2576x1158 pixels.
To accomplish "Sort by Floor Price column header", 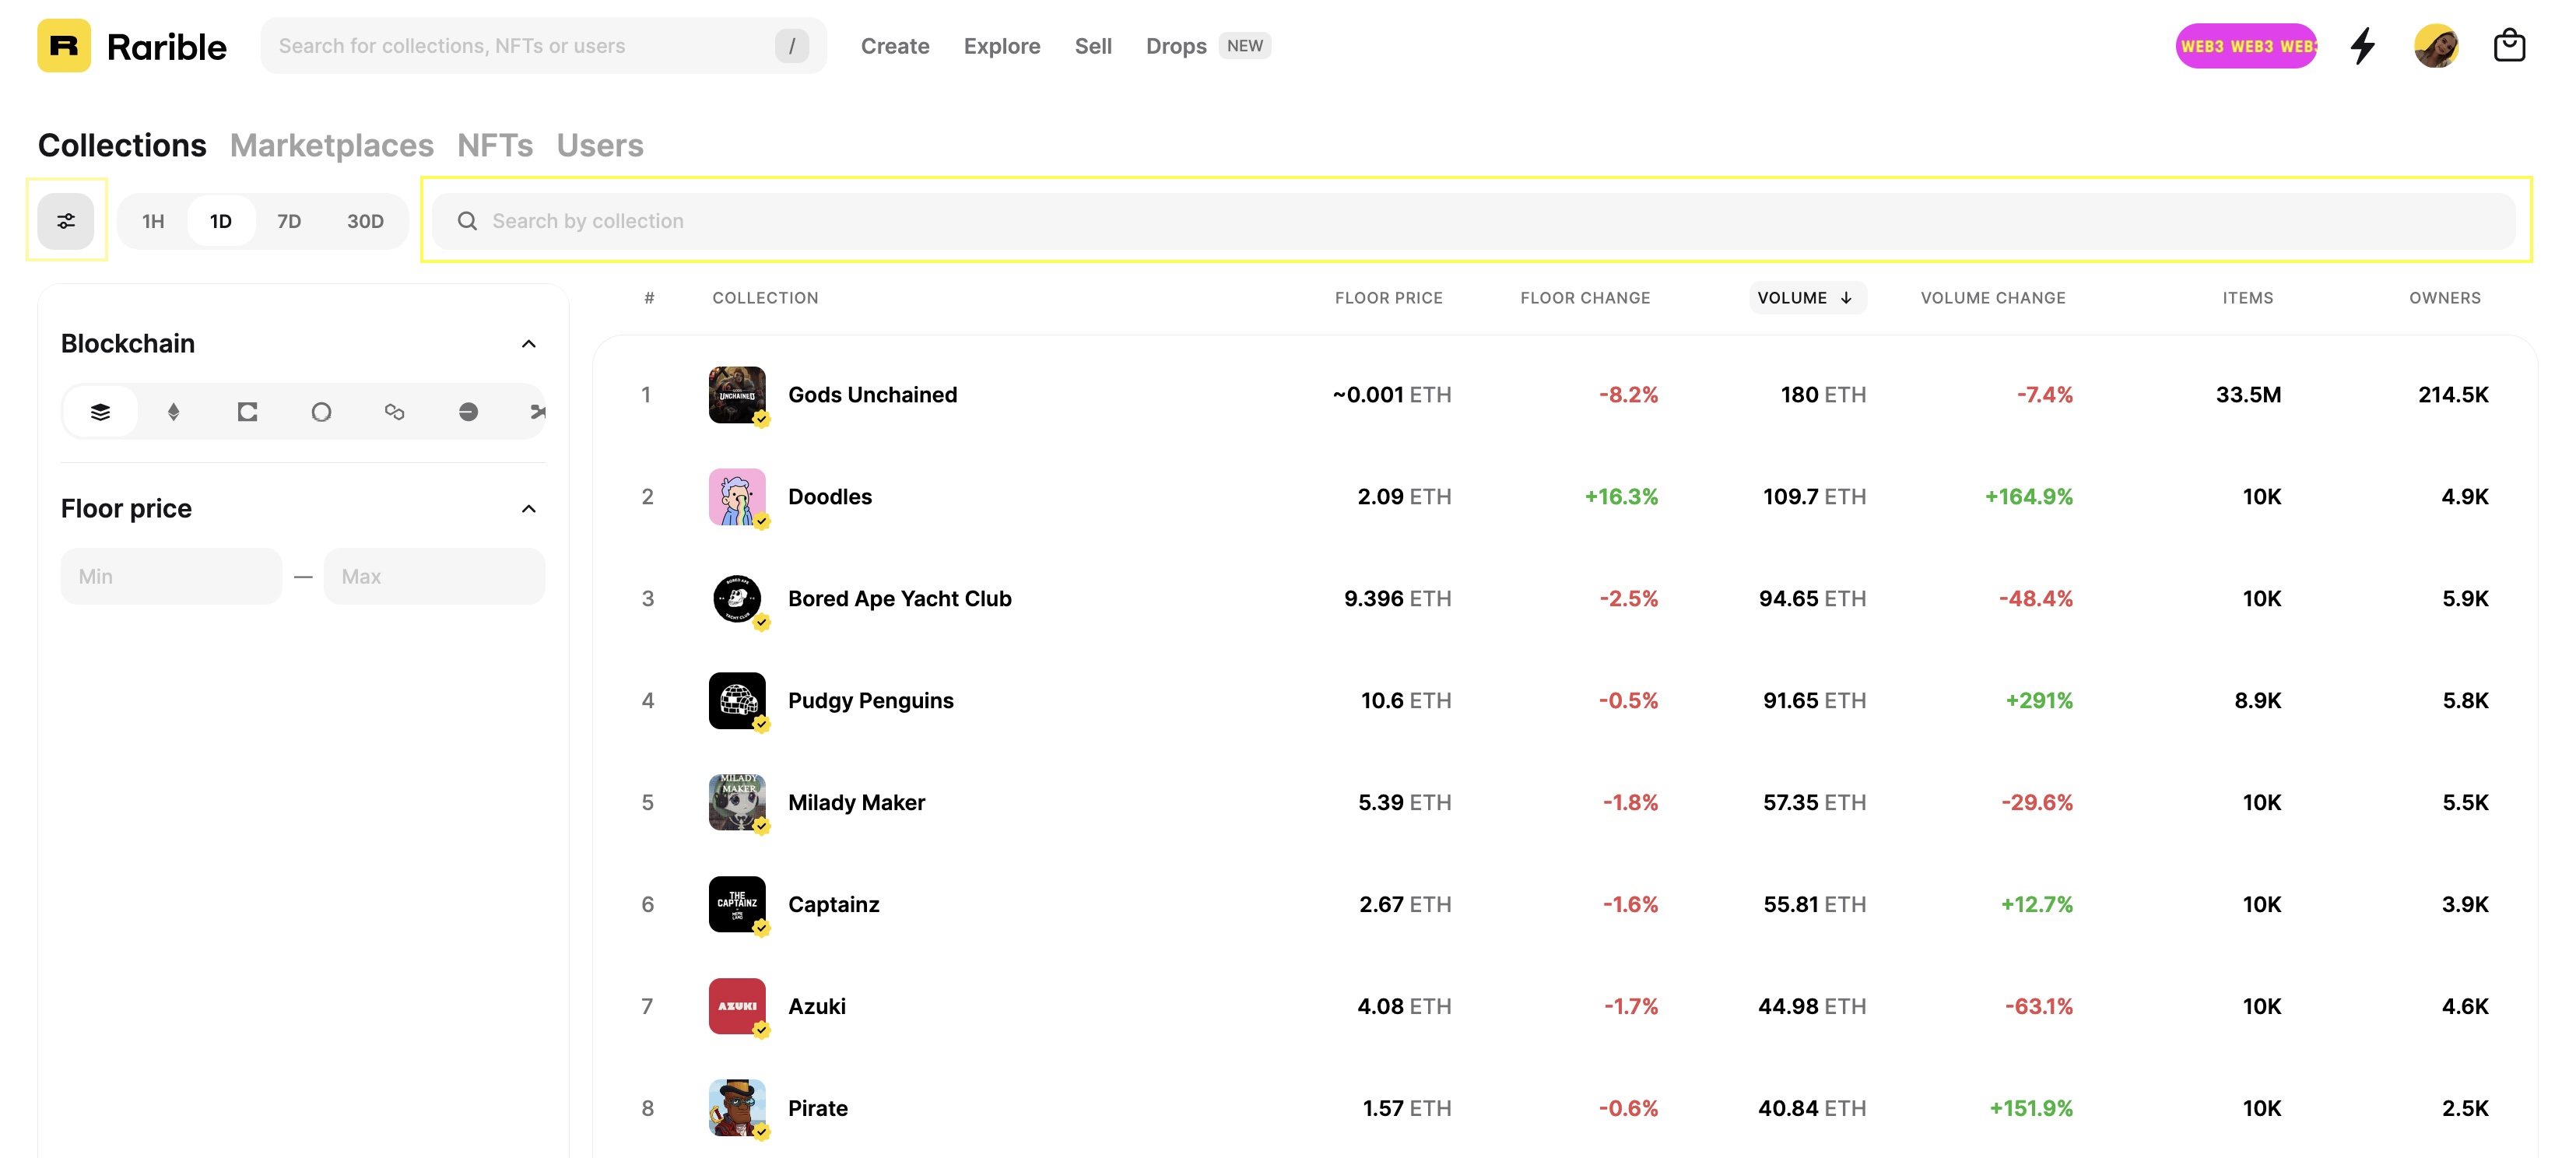I will pos(1389,298).
